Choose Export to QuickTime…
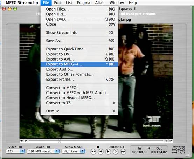Image resolution: width=194 pixels, height=159 pixels. 79,49
